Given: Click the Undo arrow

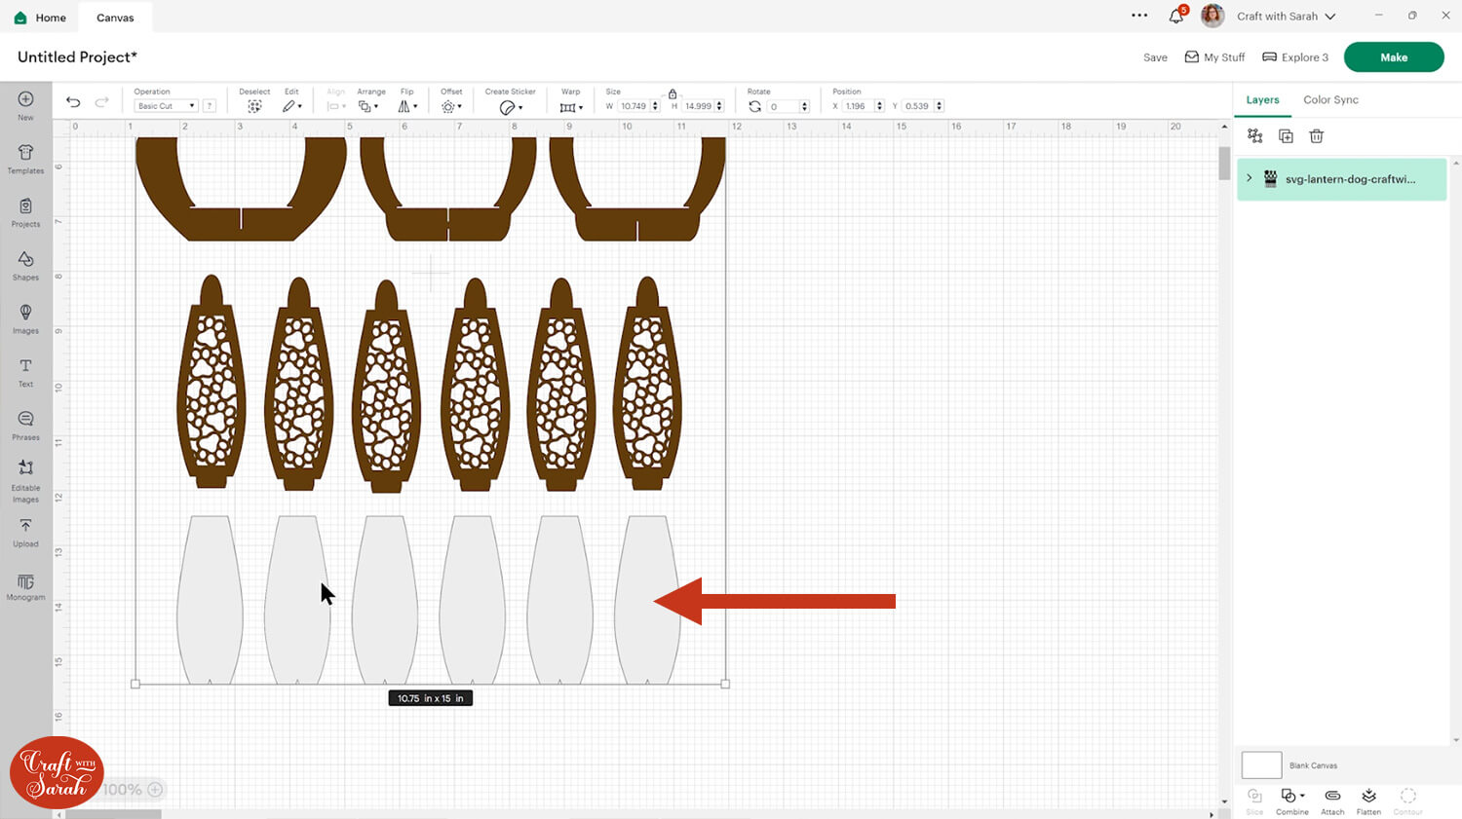Looking at the screenshot, I should click(x=73, y=102).
